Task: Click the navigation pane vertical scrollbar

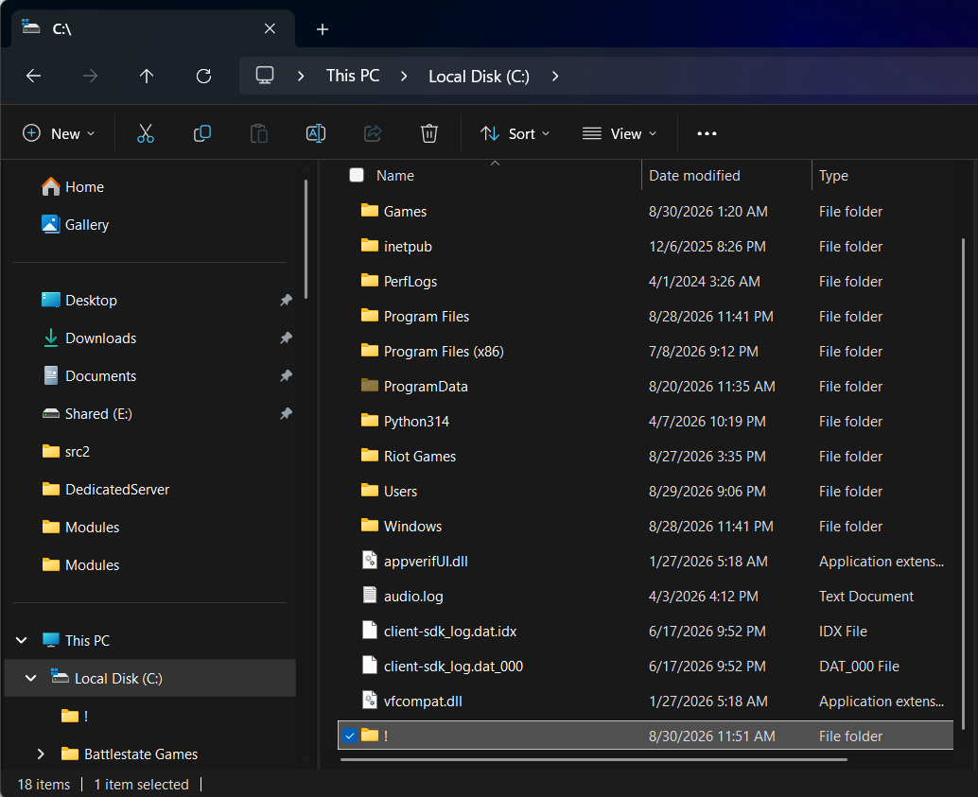Action: tap(306, 239)
